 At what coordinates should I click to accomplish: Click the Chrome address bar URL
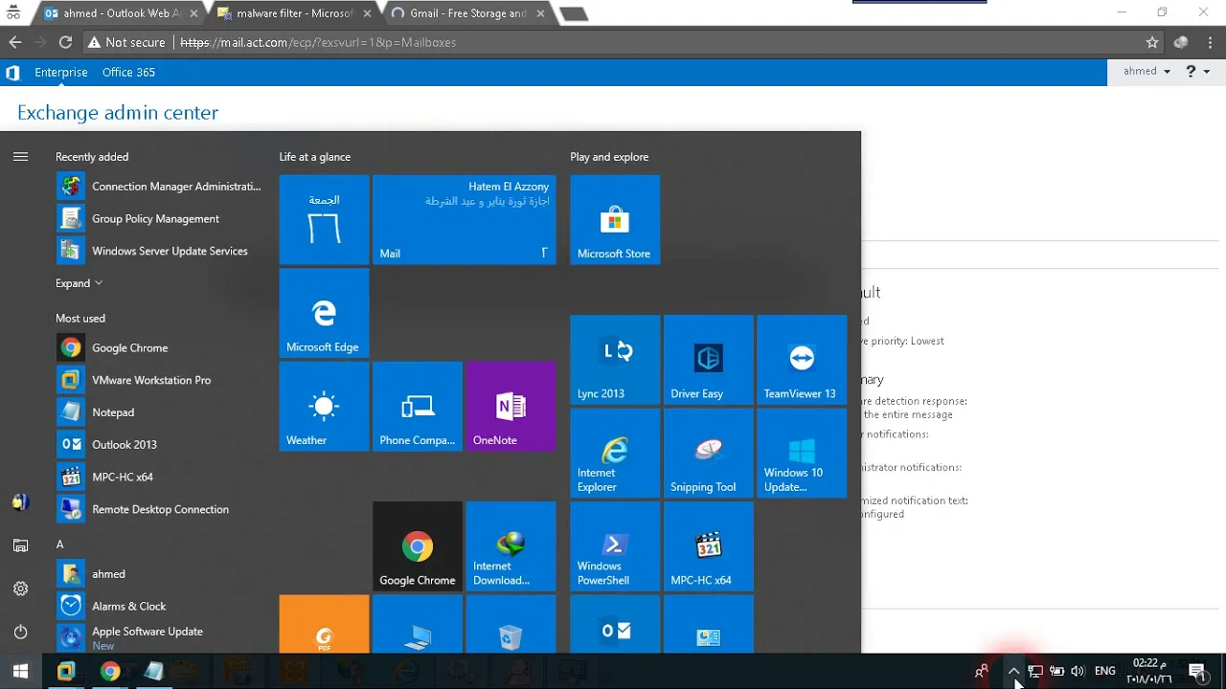(x=318, y=42)
